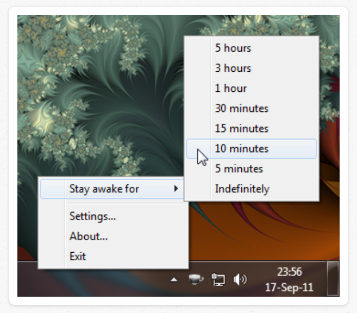Select the 10 minutes option
357x313 pixels.
click(252, 148)
